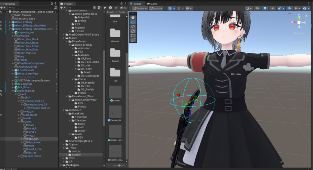The height and width of the screenshot is (170, 313).
Task: Open prefab arrow for Binah_EFBody_MarsKleid
Action: 57,25
